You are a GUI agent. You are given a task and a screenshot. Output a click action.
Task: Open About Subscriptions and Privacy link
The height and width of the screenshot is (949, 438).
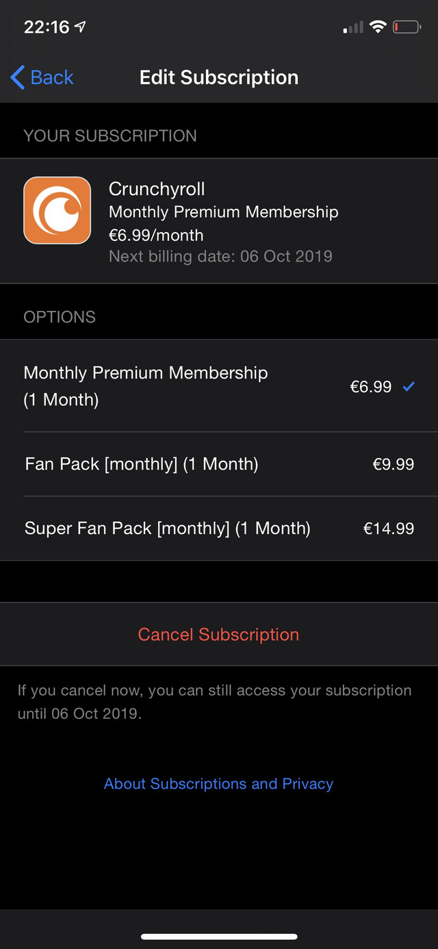click(x=218, y=784)
